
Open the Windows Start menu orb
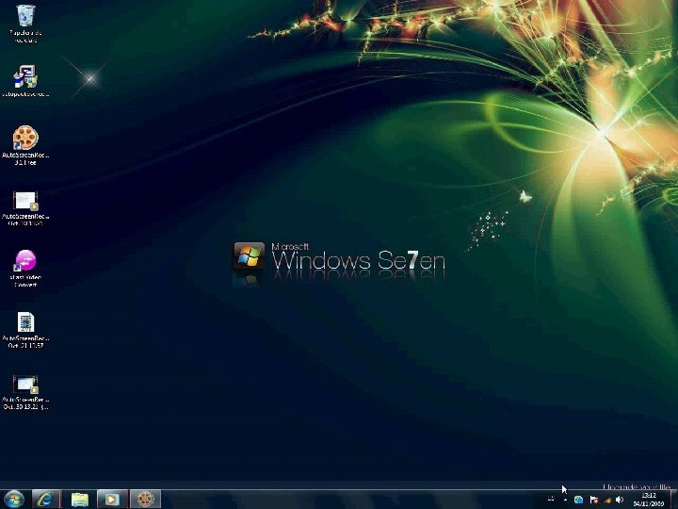click(x=14, y=499)
